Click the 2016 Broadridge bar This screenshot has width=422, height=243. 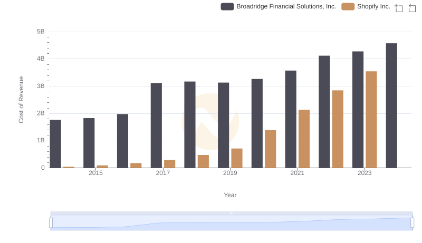coord(122,141)
